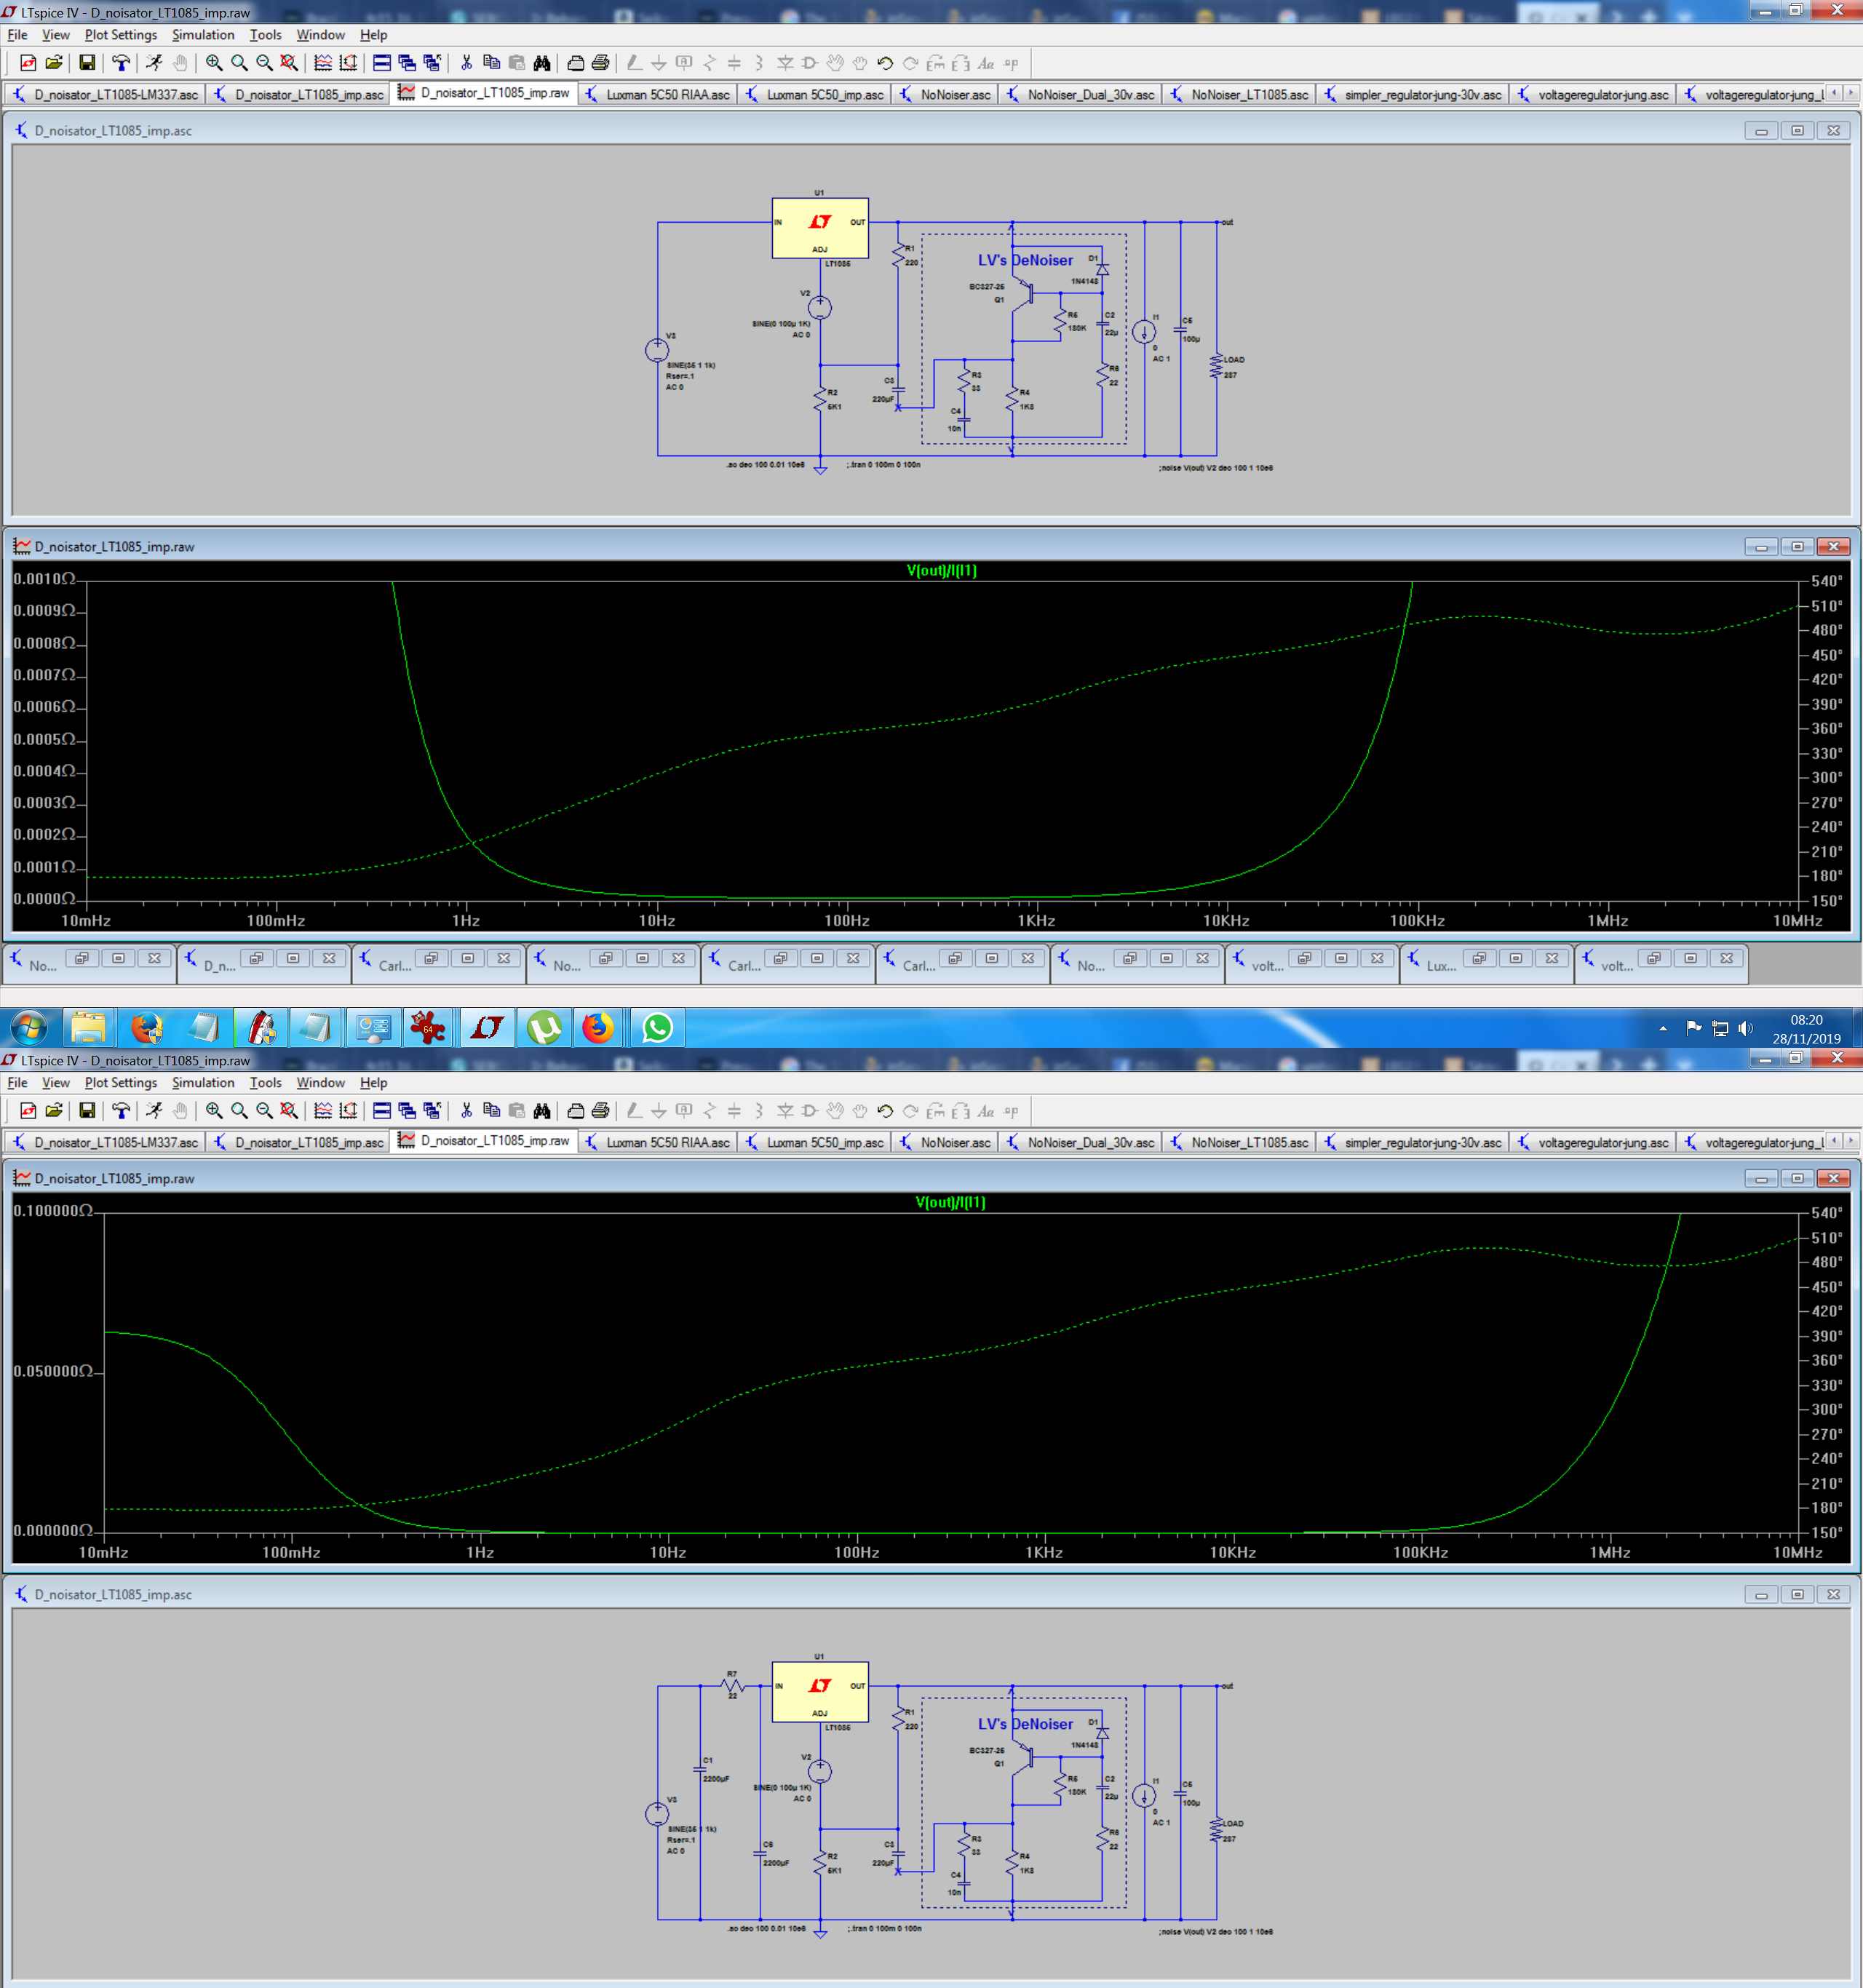Viewport: 1863px width, 1988px height.
Task: Click Cascade Windows icon in upper toolbar
Action: tap(407, 63)
